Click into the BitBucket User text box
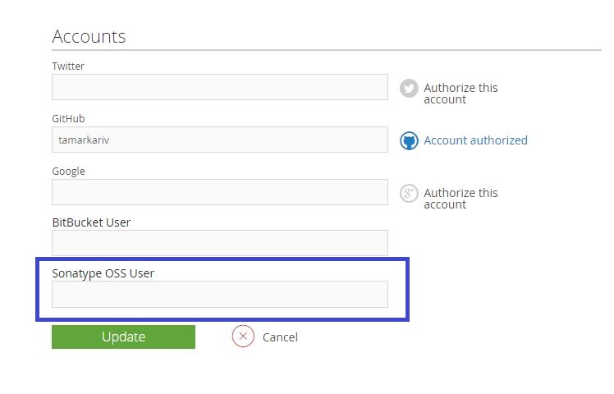Viewport: 614px width, 394px height. point(219,243)
